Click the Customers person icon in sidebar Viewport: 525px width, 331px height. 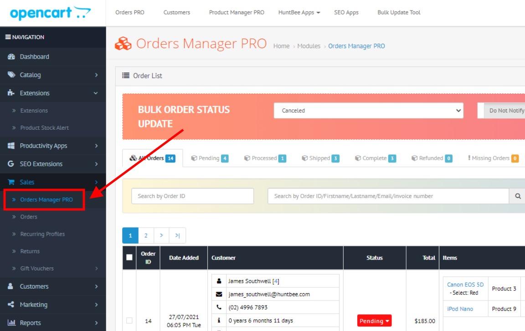click(11, 286)
